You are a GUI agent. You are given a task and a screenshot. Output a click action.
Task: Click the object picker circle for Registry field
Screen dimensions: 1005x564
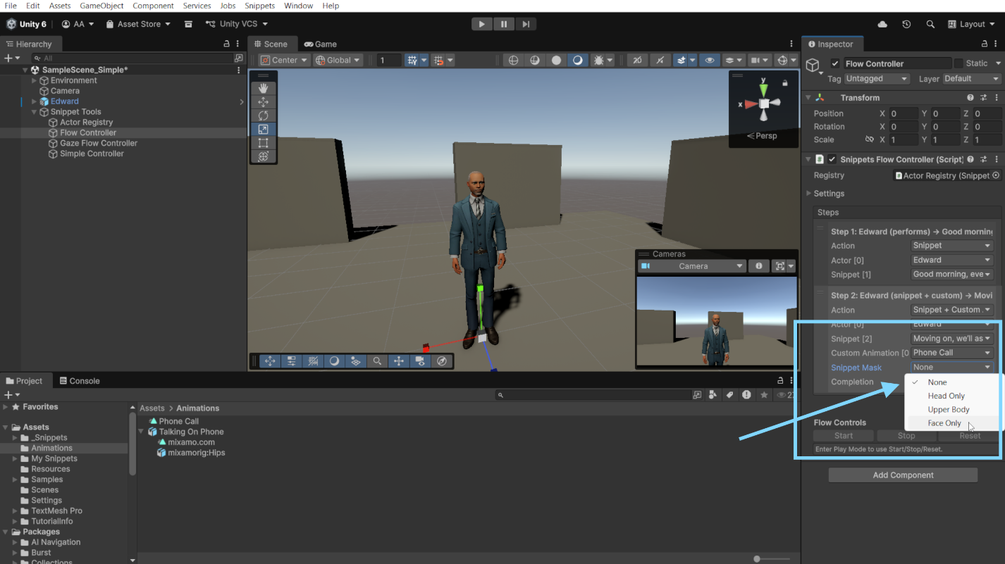[996, 175]
